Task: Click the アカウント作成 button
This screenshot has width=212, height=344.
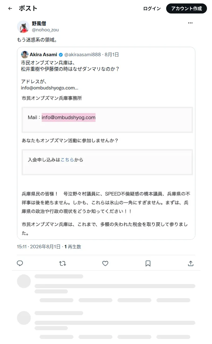Action: coord(187,8)
